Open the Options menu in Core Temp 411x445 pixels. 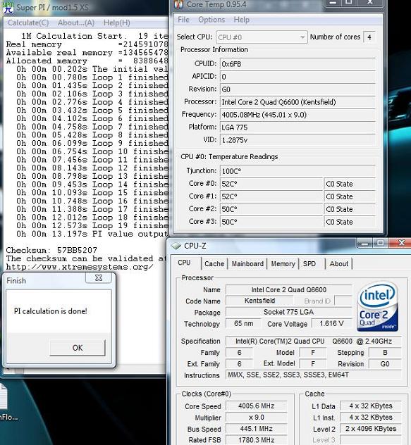point(211,20)
